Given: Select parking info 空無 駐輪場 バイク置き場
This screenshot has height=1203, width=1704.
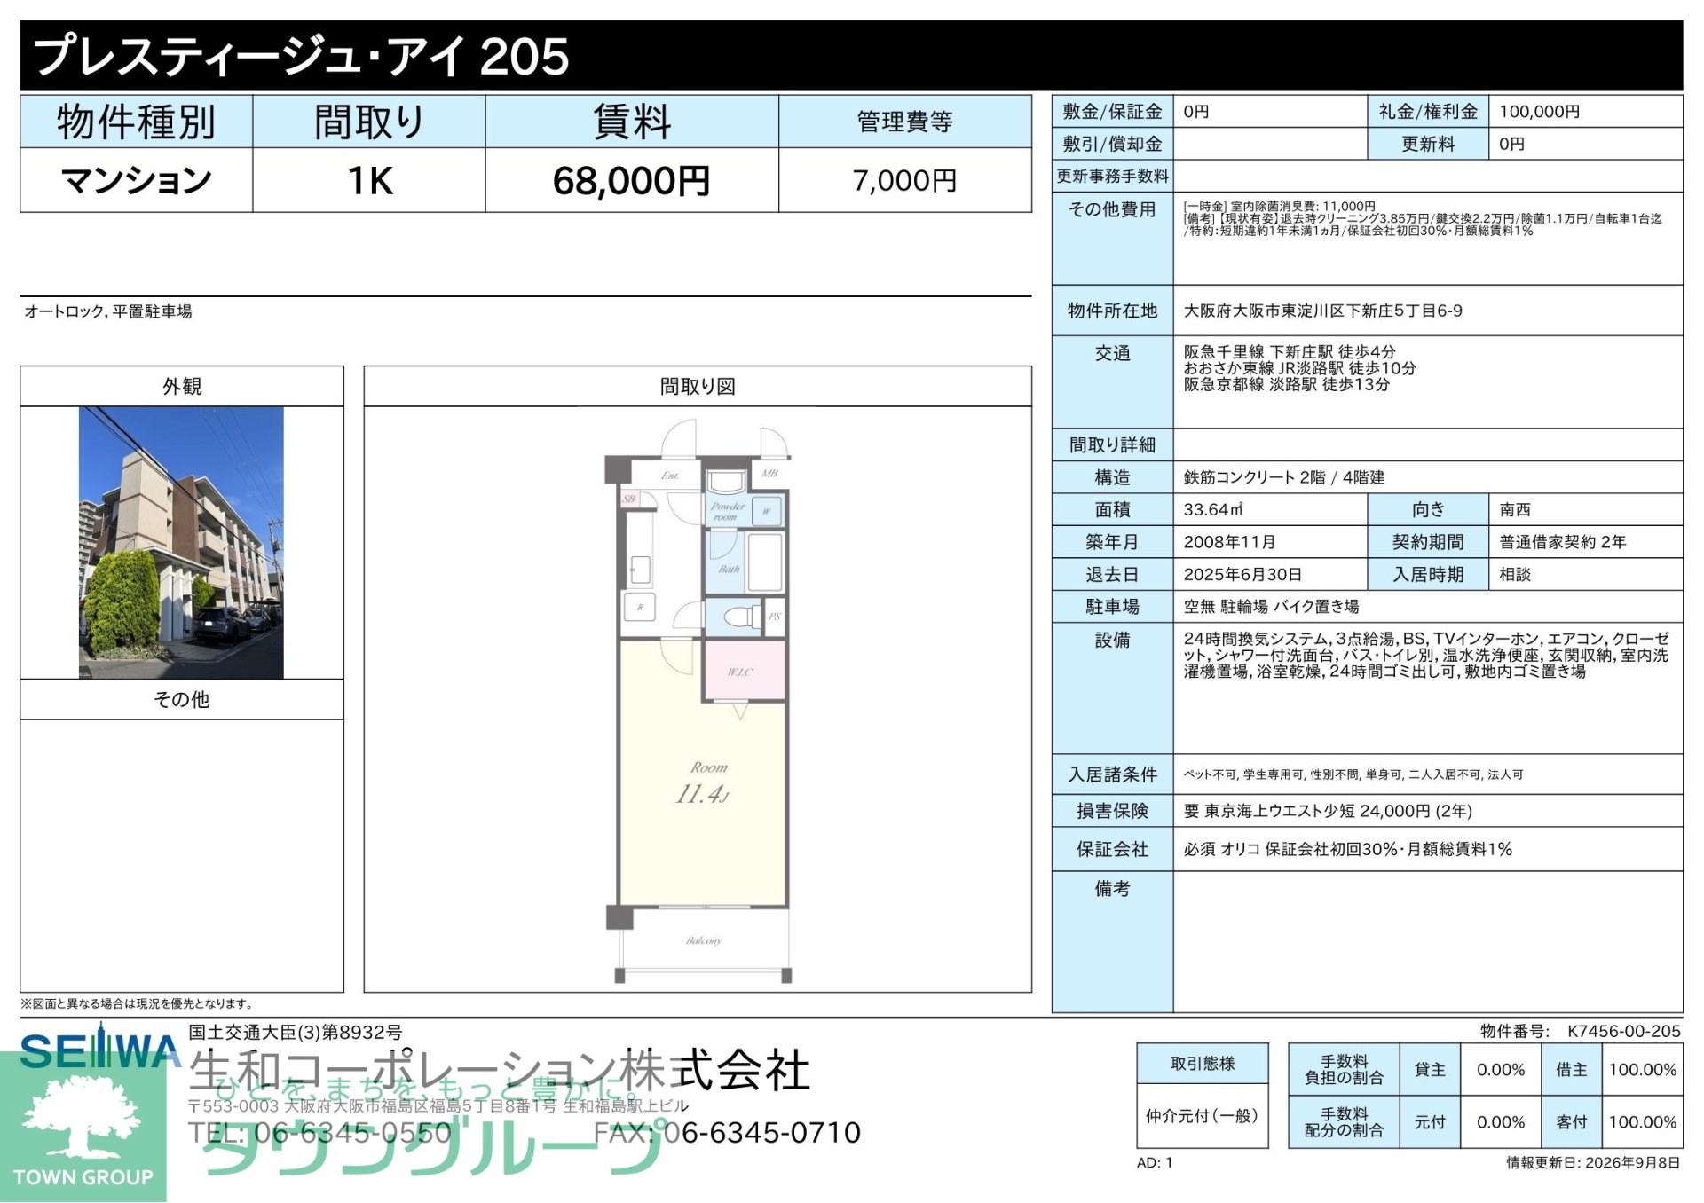Looking at the screenshot, I should [x=1271, y=607].
